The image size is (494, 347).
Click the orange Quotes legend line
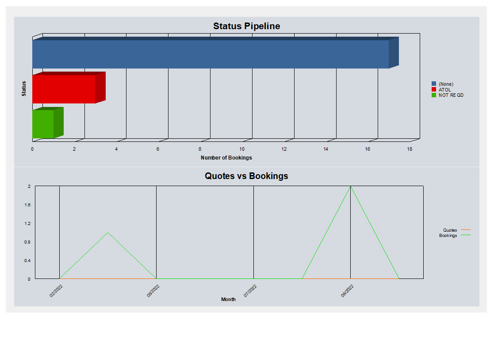tap(466, 230)
